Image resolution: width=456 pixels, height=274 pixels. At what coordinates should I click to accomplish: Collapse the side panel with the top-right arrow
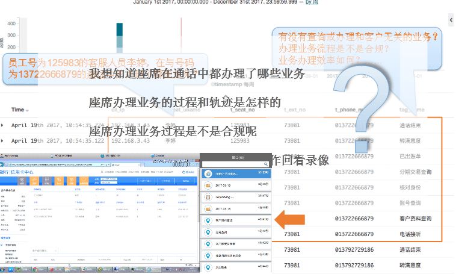451,20
